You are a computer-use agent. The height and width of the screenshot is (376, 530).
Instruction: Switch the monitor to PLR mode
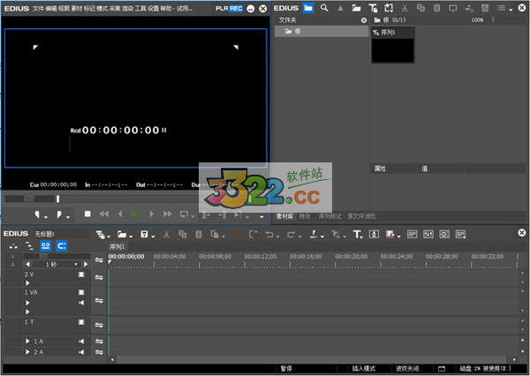[x=221, y=8]
